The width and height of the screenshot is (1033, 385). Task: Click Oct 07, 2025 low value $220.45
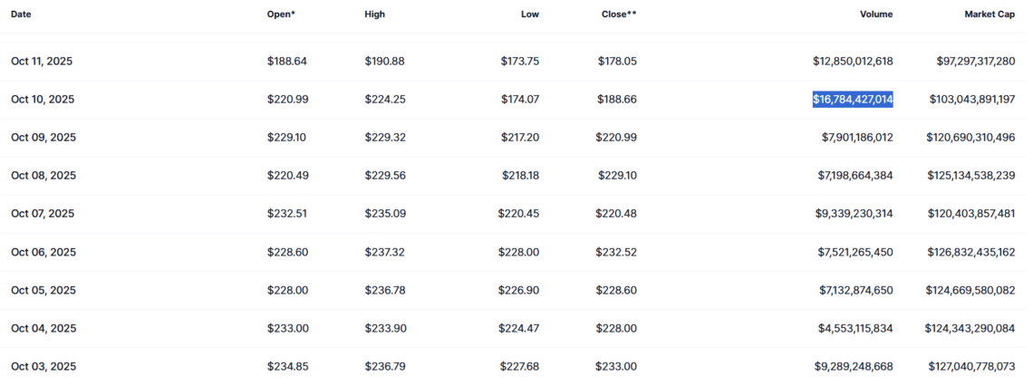(518, 214)
